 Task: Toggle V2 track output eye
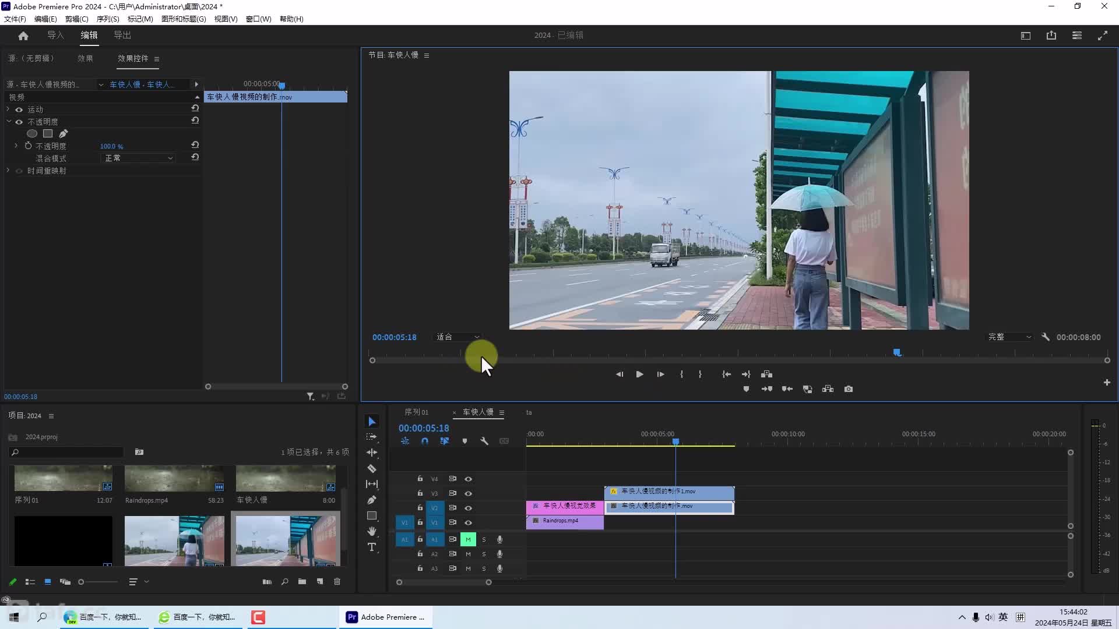click(x=468, y=508)
